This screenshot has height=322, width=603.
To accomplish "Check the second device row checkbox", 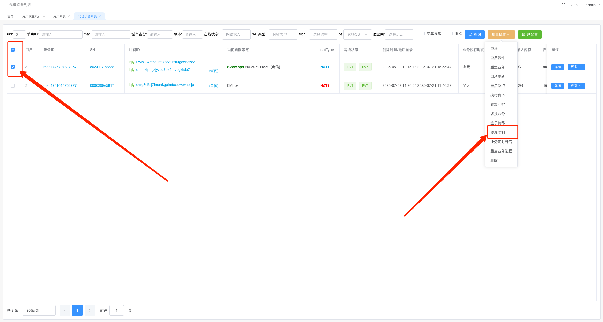I will click(x=13, y=86).
